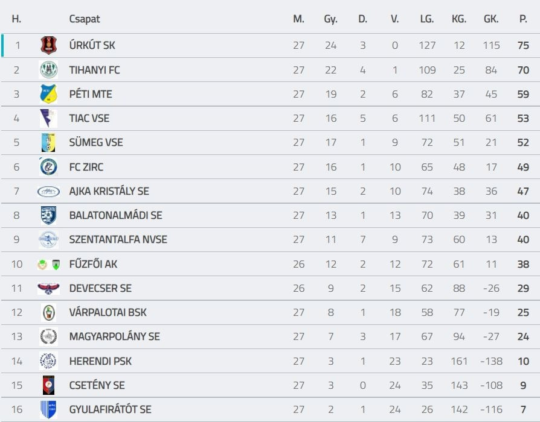Image resolution: width=540 pixels, height=422 pixels.
Task: Click the AJKA KRISTÁLY SE oval logo
Action: click(48, 191)
